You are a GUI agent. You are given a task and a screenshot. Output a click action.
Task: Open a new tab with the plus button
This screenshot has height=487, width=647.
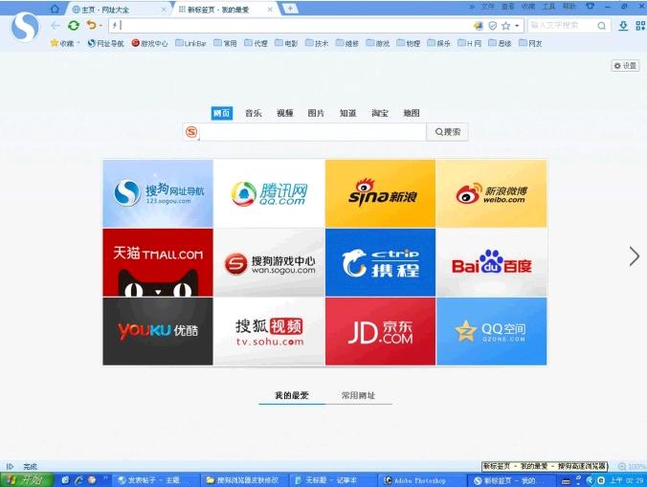[x=290, y=9]
